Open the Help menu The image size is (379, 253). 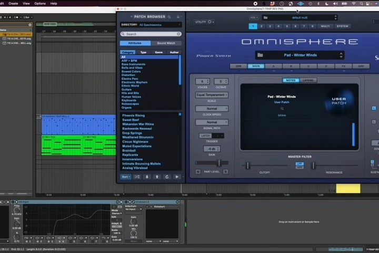(53, 3)
